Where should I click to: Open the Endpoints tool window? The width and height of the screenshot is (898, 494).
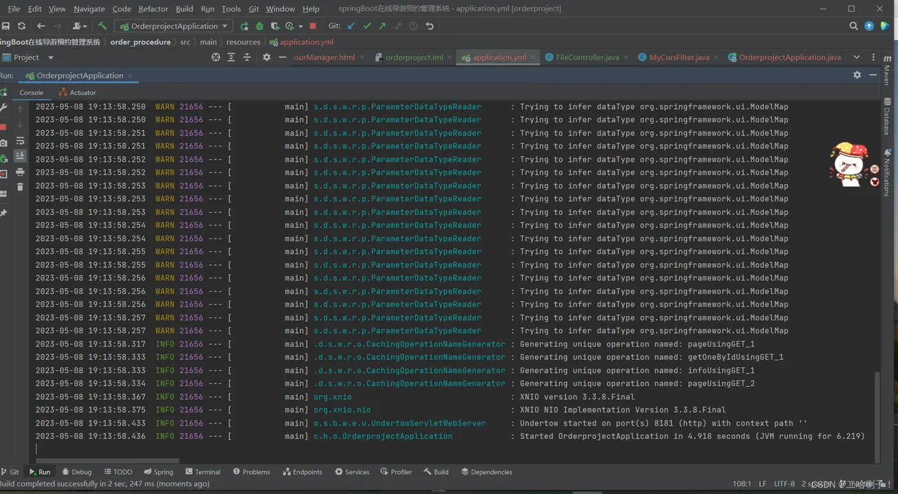[x=303, y=472]
